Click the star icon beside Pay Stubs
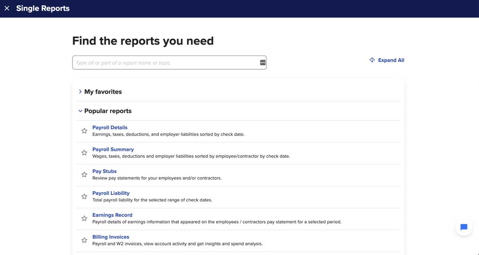The width and height of the screenshot is (479, 255). point(84,174)
